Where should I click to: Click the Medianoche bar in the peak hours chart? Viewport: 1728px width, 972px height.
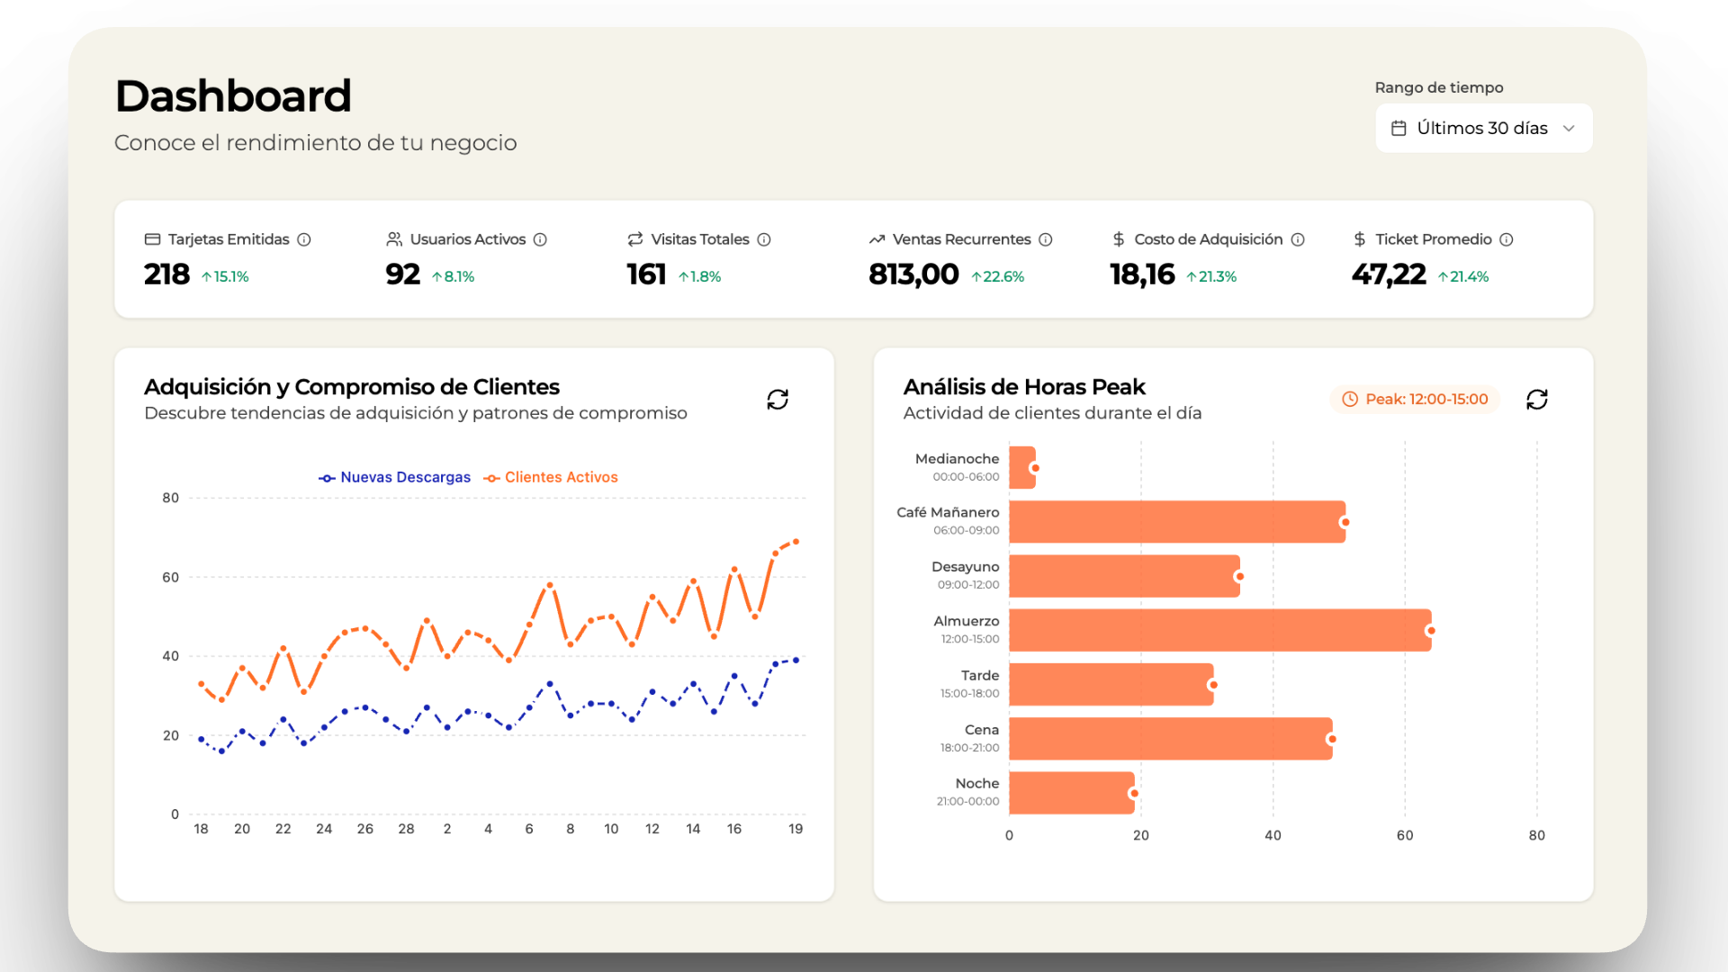pos(1021,468)
